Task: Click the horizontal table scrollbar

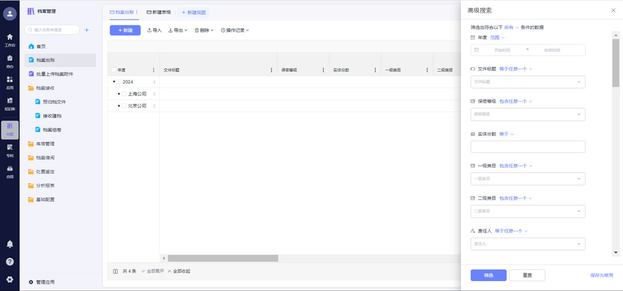Action: point(223,258)
